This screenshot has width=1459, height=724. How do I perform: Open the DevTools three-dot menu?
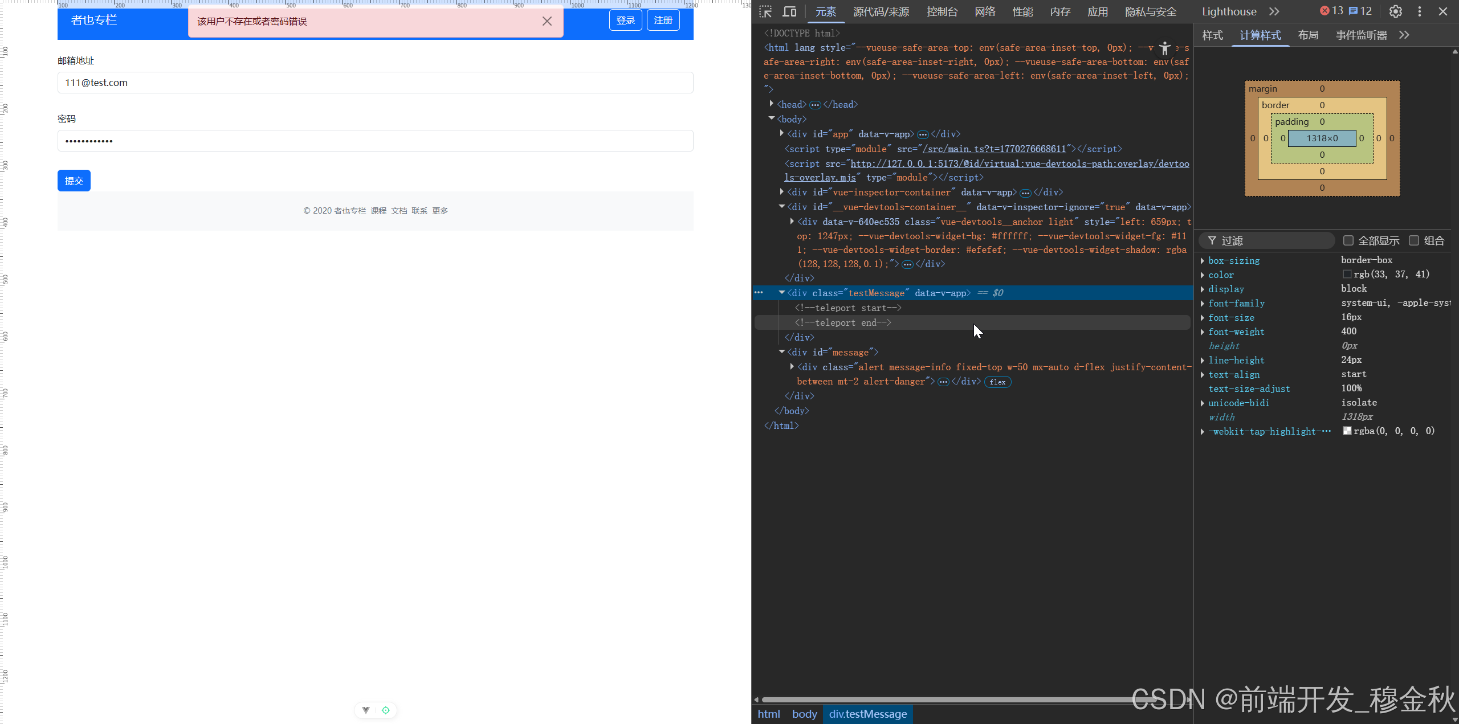coord(1420,11)
